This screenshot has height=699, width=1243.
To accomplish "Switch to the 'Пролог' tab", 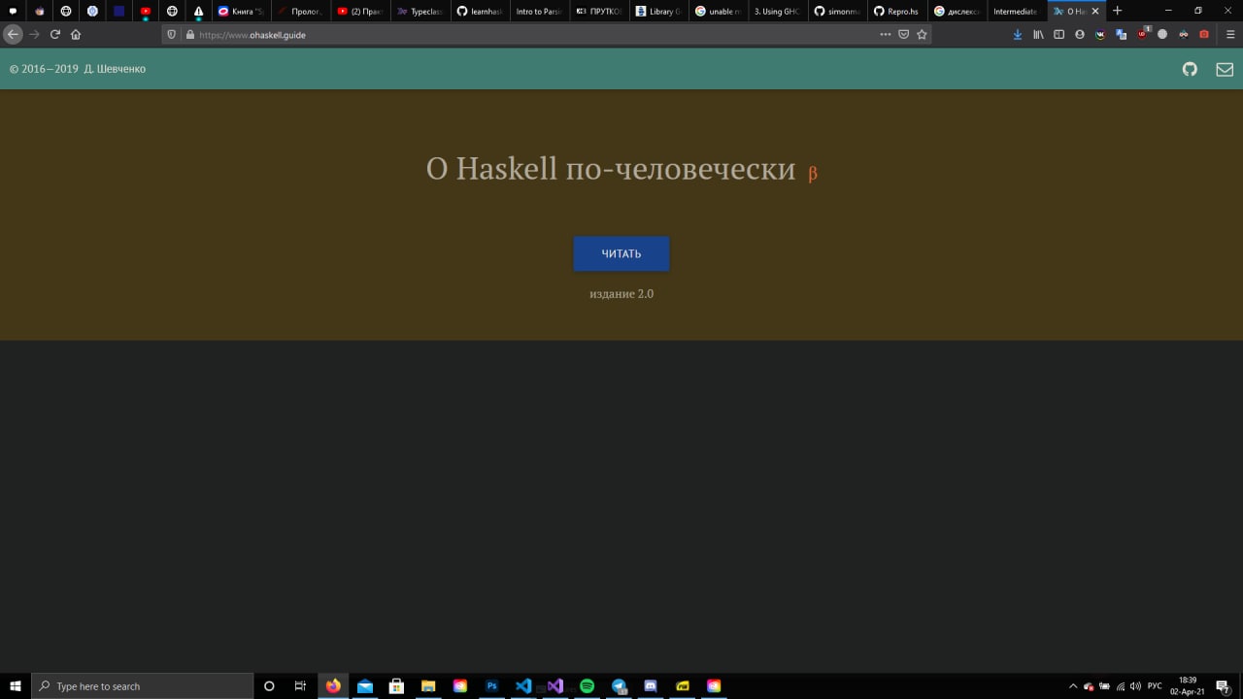I will pos(300,11).
